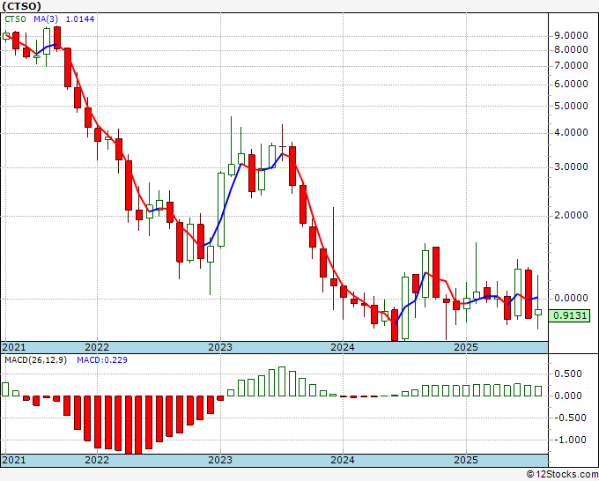Click the 2023 label on MACD panel axis
Image resolution: width=599 pixels, height=481 pixels.
(220, 460)
